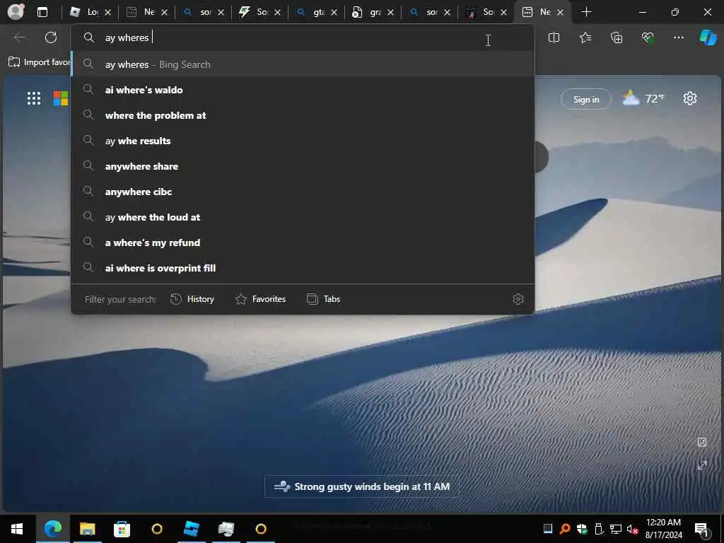The image size is (724, 543).
Task: Open the Collections icon in toolbar
Action: 617,38
